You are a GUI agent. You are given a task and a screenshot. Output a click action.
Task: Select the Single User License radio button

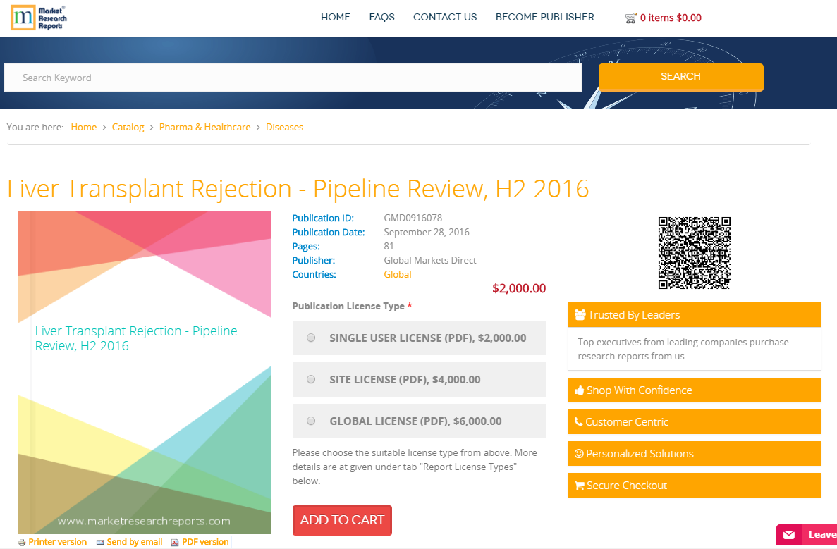point(310,338)
